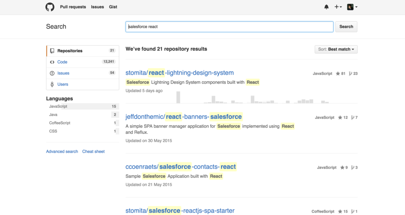Image resolution: width=405 pixels, height=215 pixels.
Task: Click 'We've found 21 repository results' heading
Action: 167,49
